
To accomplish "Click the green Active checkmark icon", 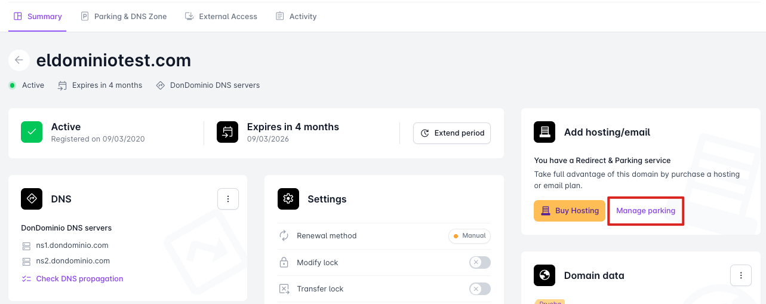I will coord(32,133).
